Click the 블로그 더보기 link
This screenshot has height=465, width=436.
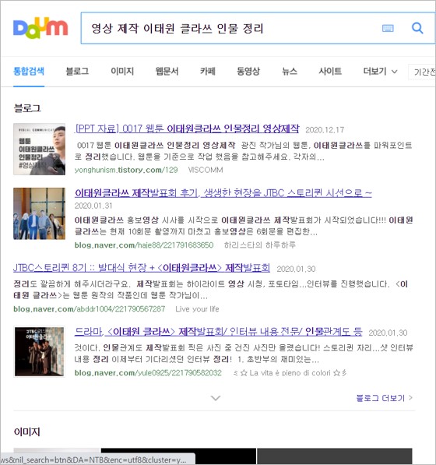(384, 398)
